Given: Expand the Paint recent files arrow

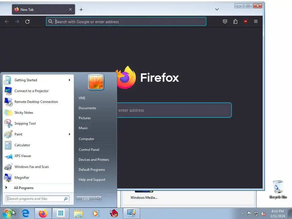Looking at the screenshot, I should (x=70, y=134).
